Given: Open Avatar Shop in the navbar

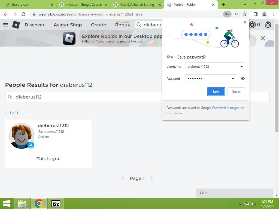Looking at the screenshot, I should pyautogui.click(x=68, y=25).
